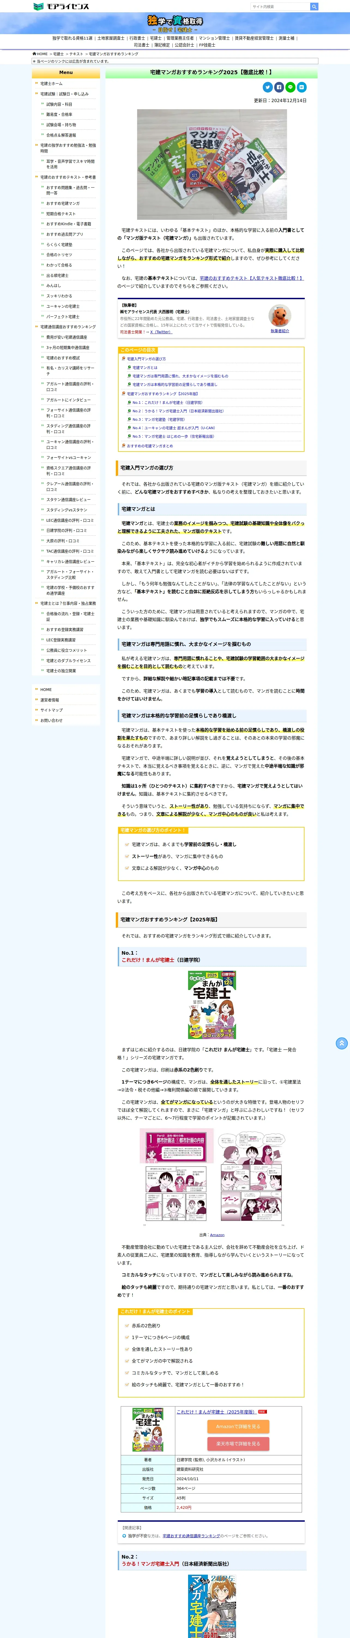This screenshot has width=350, height=1638.
Task: Jump to おすすめの宅建マンガまとめ in contents
Action: (149, 446)
